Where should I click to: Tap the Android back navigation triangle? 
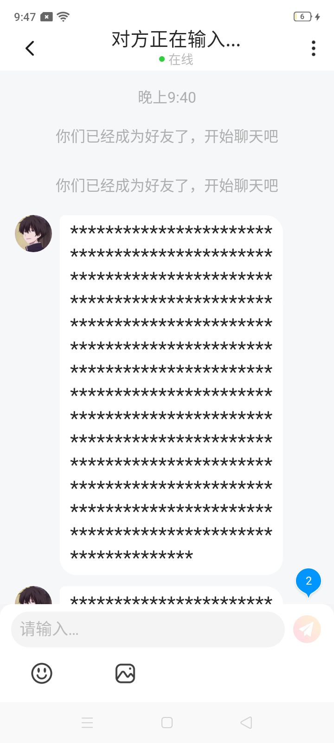point(246,723)
